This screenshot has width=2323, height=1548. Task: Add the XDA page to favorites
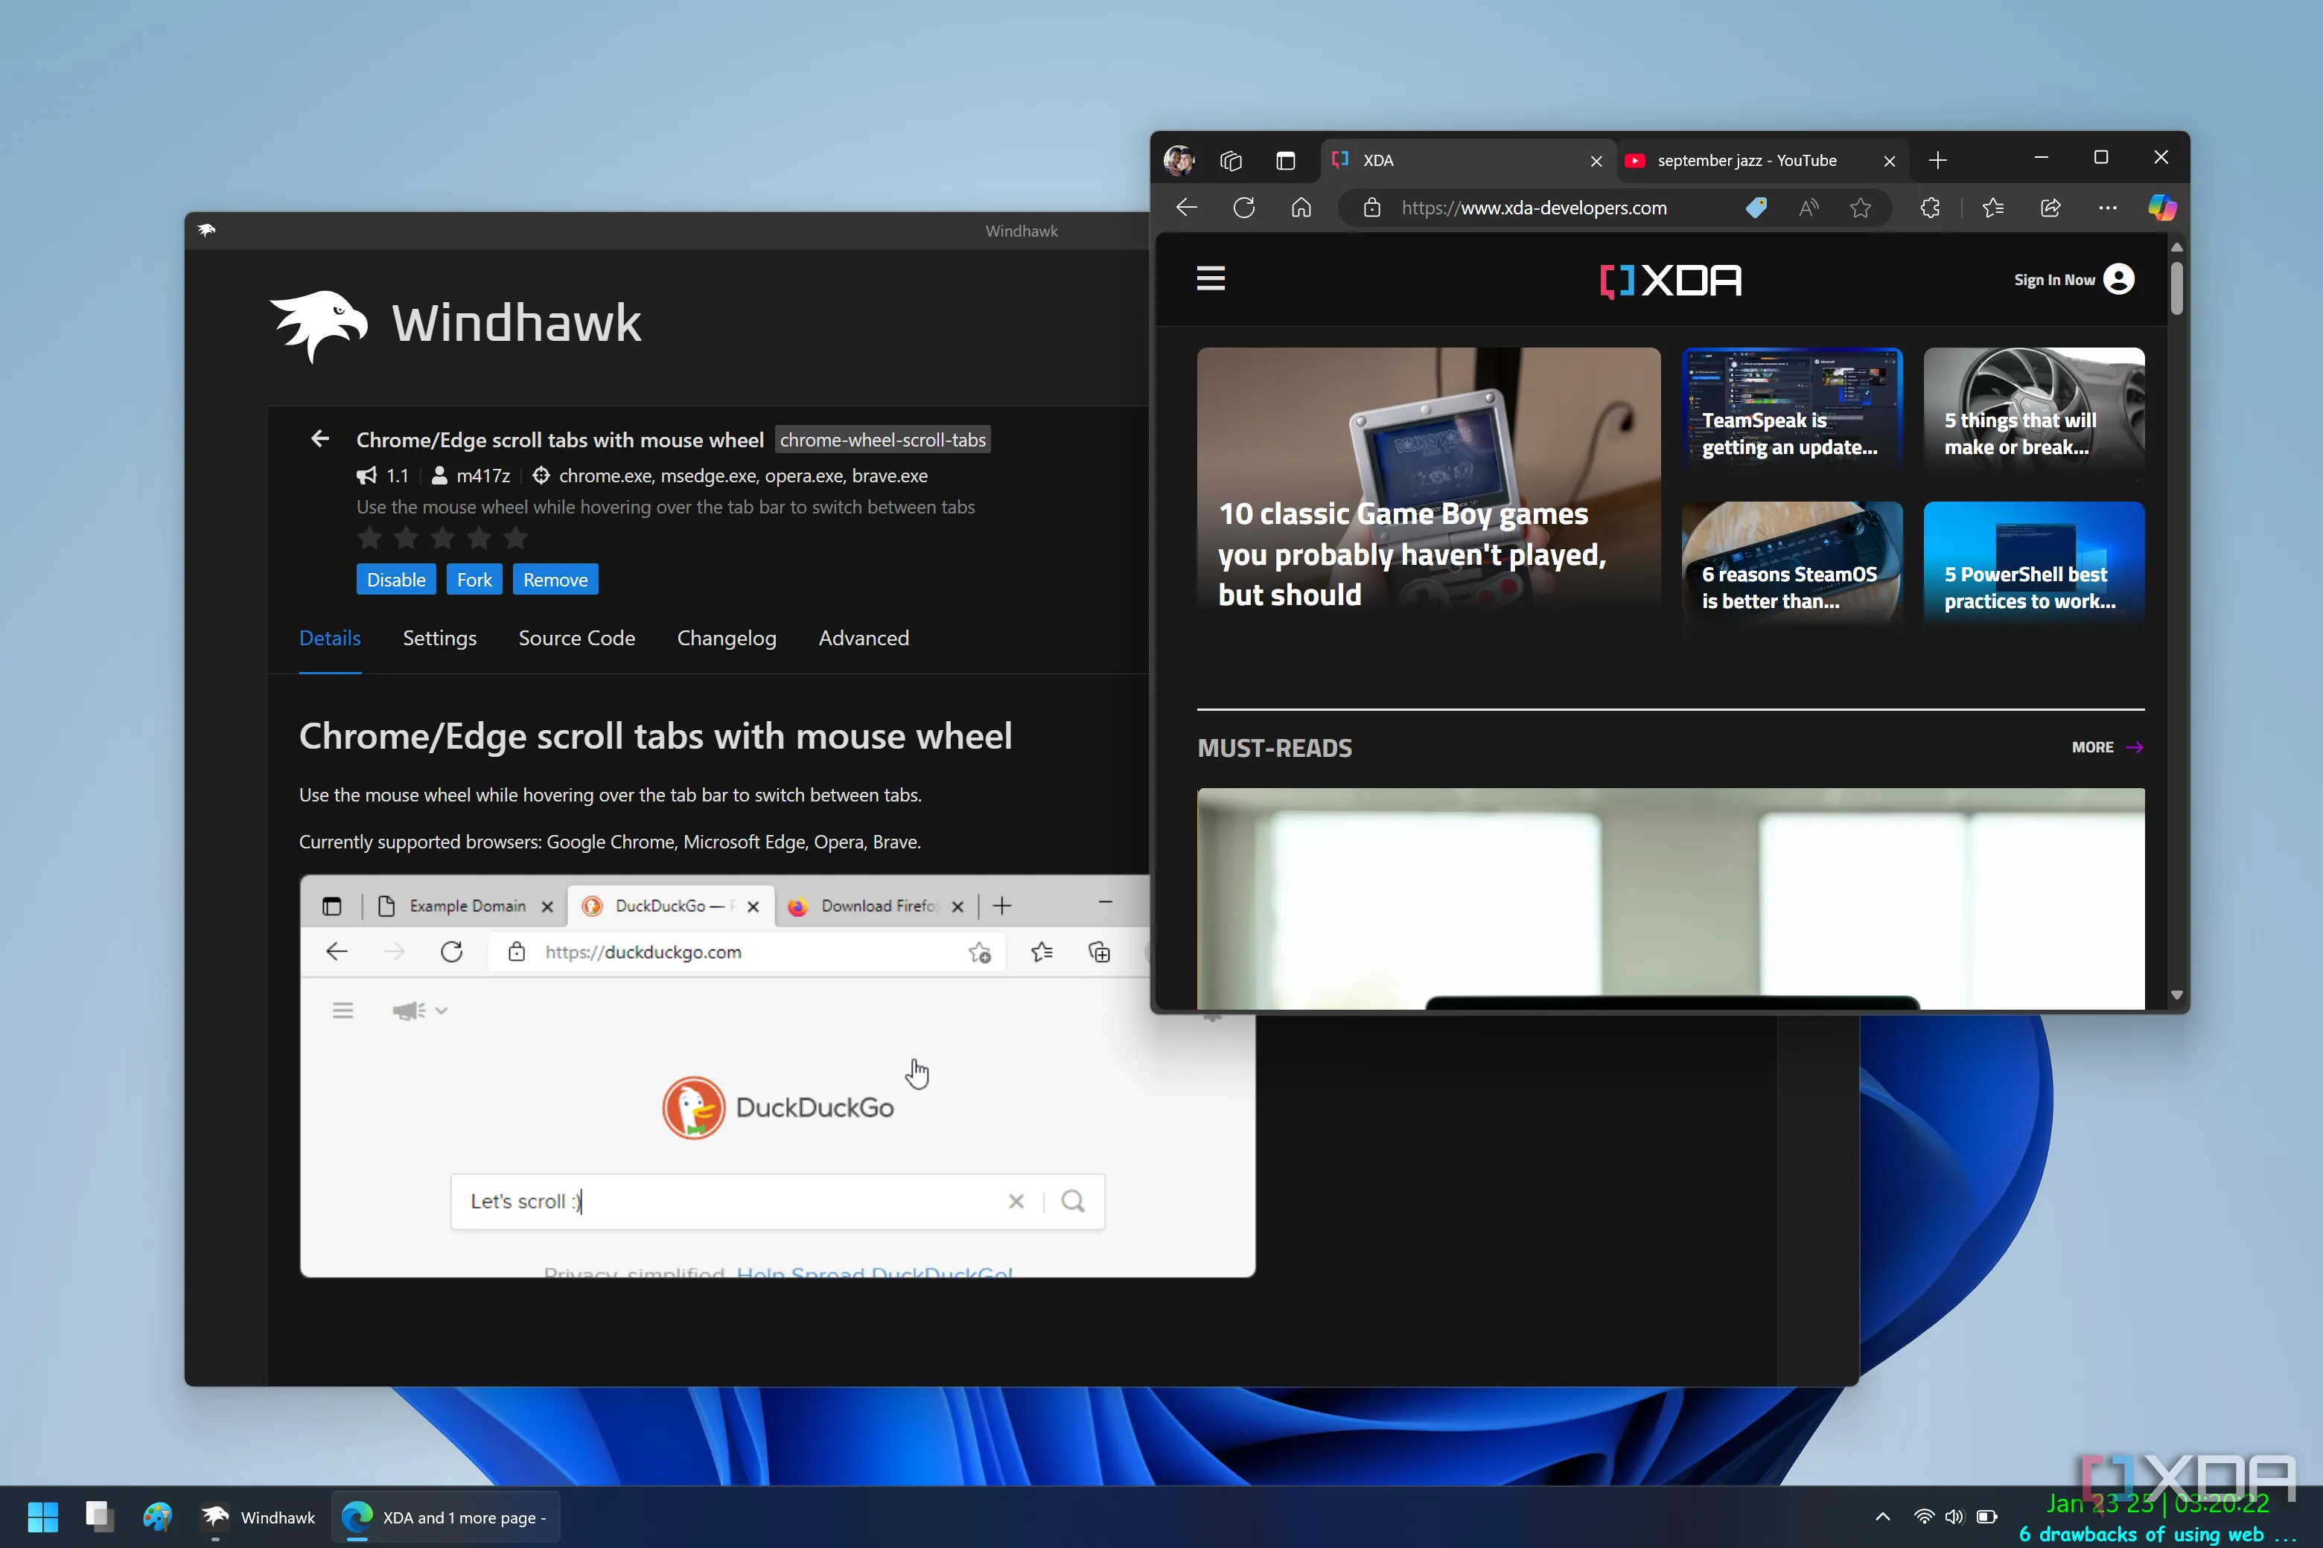[x=1861, y=208]
